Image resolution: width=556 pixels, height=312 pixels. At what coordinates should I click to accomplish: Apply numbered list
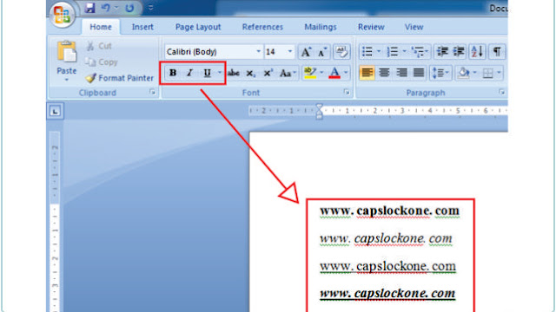tap(393, 52)
